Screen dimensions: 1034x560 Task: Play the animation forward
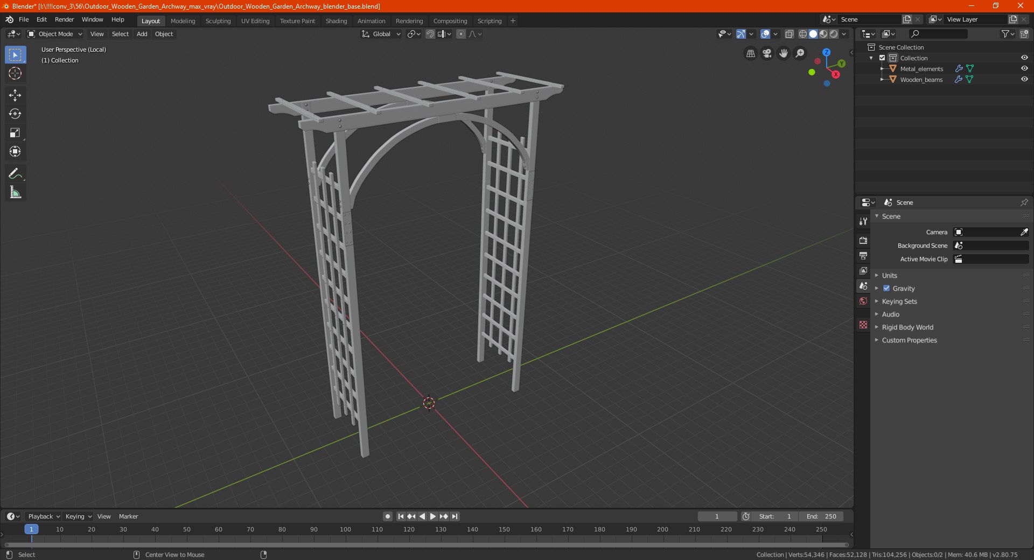tap(432, 516)
